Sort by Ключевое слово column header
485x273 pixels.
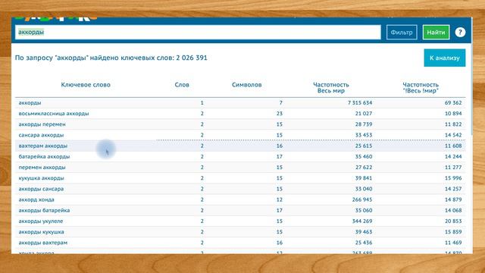(x=86, y=85)
